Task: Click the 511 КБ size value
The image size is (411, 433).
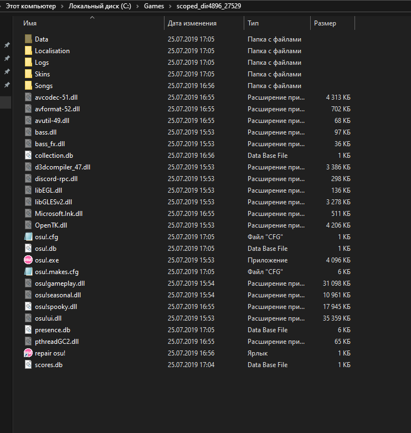Action: [341, 214]
